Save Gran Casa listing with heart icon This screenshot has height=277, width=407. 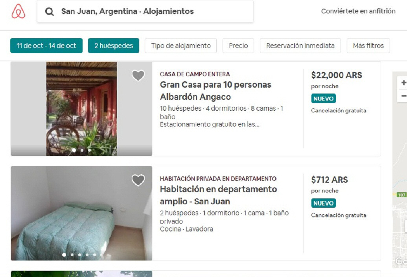pos(138,75)
